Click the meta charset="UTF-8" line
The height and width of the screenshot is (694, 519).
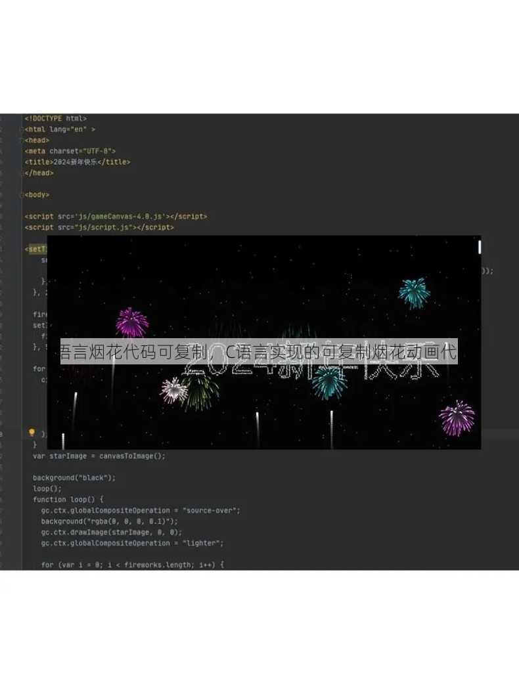coord(70,151)
